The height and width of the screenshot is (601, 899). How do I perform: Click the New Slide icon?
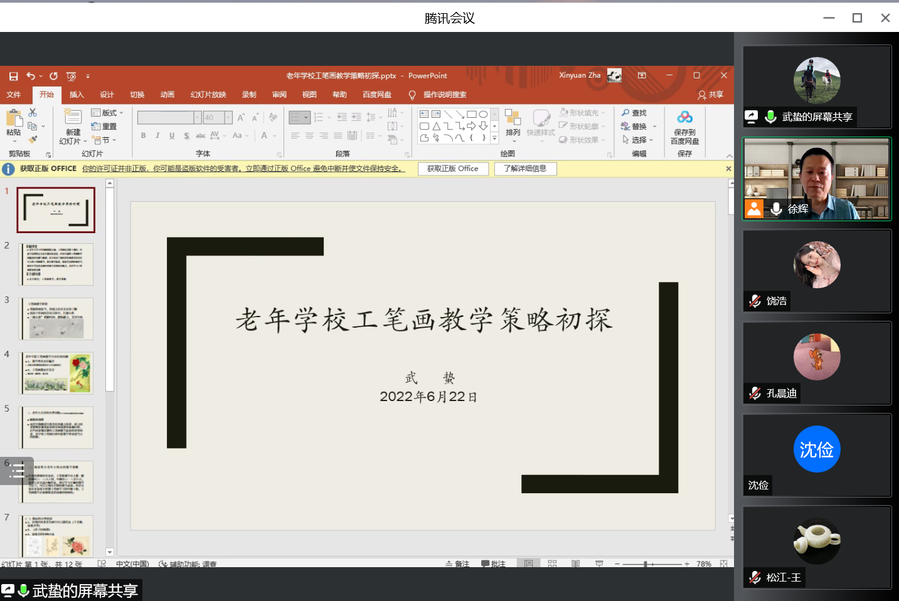pyautogui.click(x=73, y=117)
